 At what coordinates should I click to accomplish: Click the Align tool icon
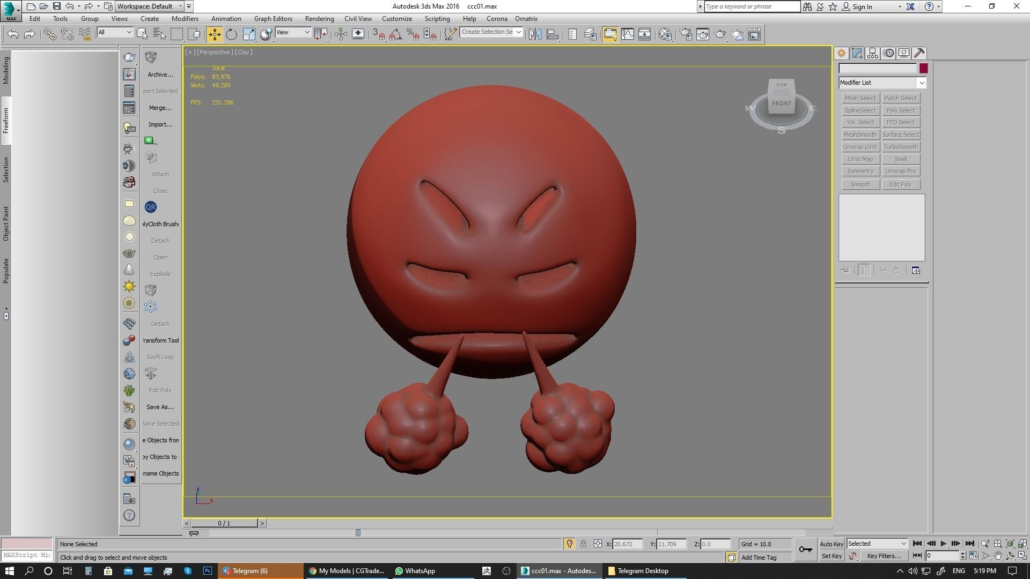tap(552, 34)
